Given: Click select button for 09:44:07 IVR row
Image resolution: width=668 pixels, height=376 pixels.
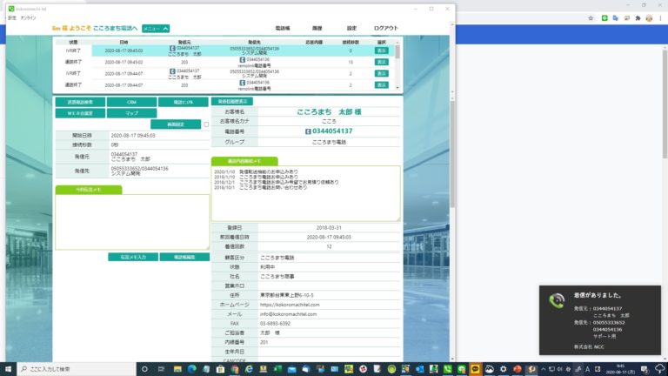Looking at the screenshot, I should (381, 73).
